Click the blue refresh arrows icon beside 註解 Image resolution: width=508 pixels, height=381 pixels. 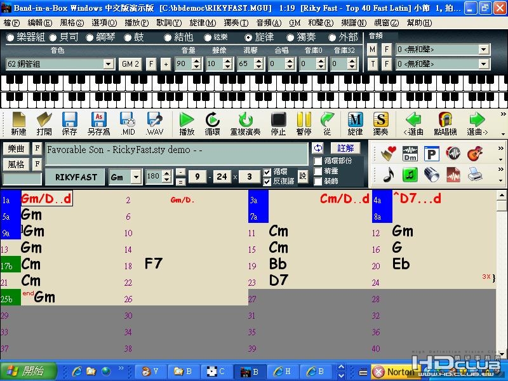click(318, 148)
